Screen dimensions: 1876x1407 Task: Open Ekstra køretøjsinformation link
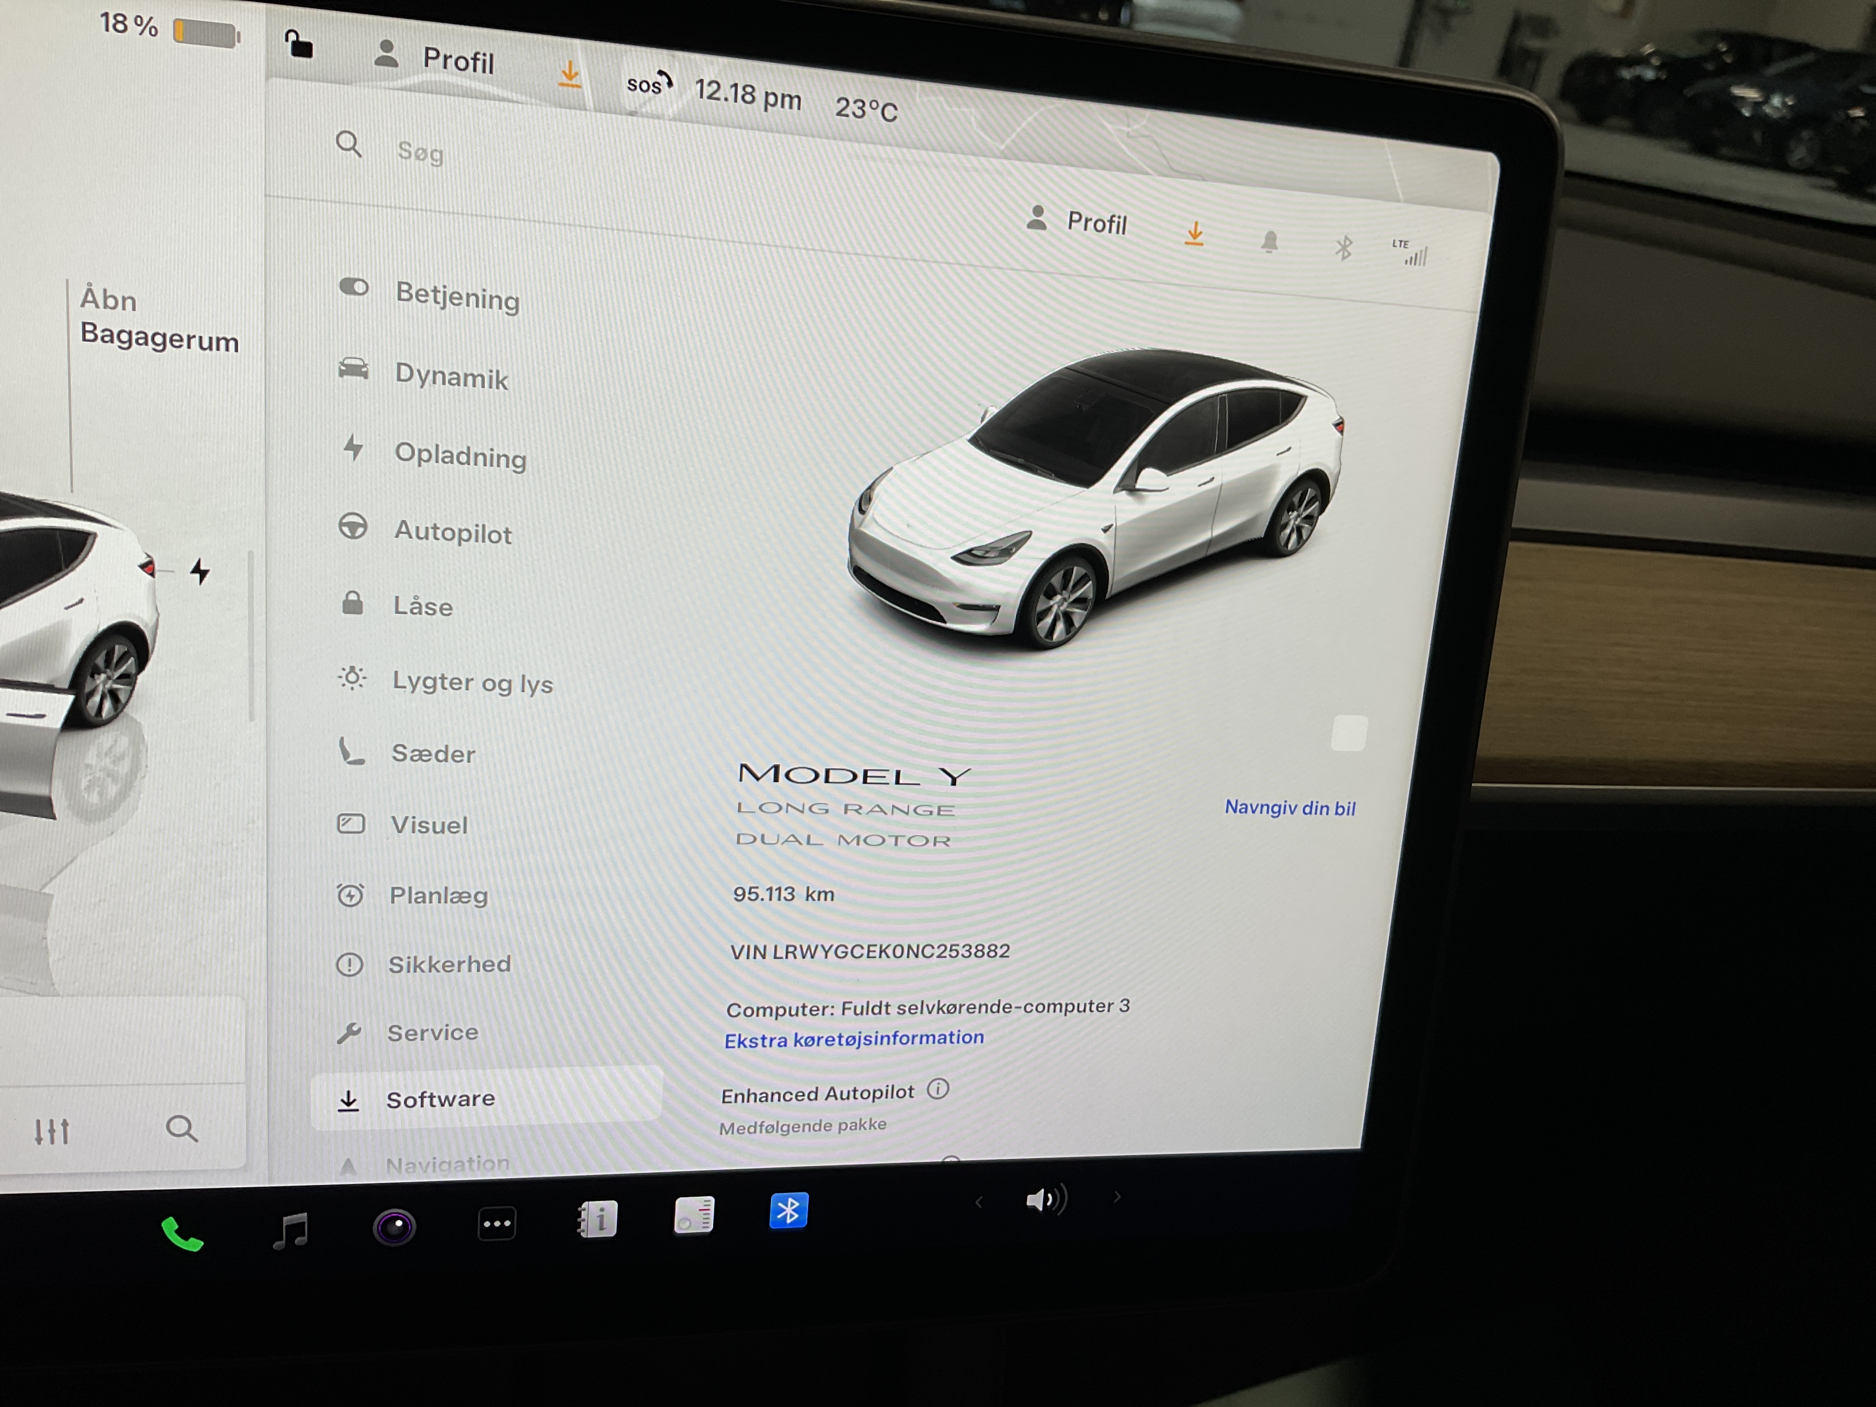coord(854,1039)
